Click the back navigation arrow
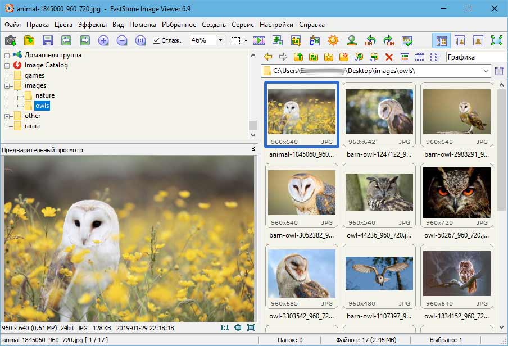Image resolution: width=508 pixels, height=346 pixels. 268,57
